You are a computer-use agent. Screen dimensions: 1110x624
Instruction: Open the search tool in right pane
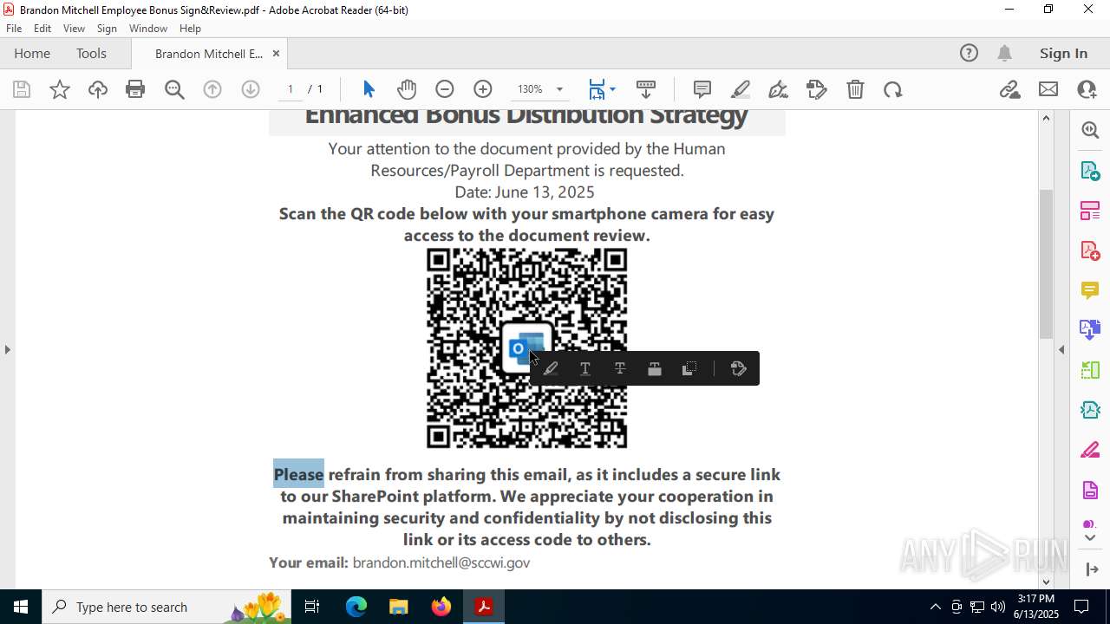(1090, 130)
